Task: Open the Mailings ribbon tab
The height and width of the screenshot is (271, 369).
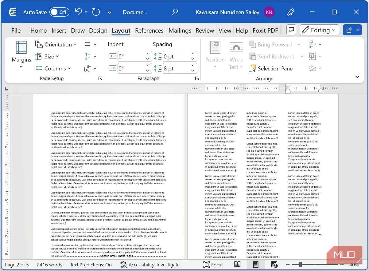Action: pos(180,30)
